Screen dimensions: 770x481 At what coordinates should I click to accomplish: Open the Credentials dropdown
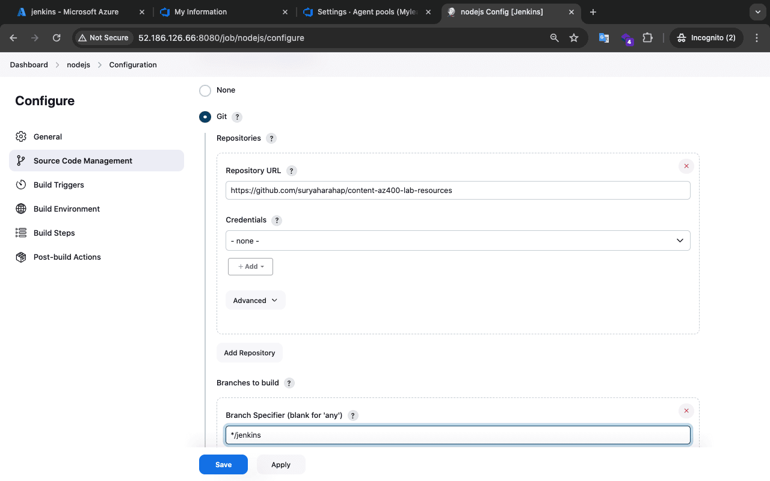point(458,240)
